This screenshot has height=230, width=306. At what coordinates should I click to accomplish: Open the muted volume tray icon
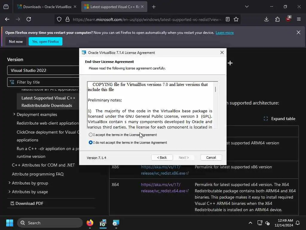267,223
